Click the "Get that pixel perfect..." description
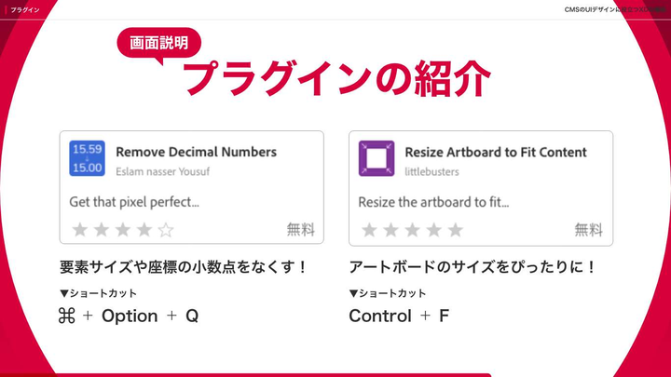 click(135, 201)
